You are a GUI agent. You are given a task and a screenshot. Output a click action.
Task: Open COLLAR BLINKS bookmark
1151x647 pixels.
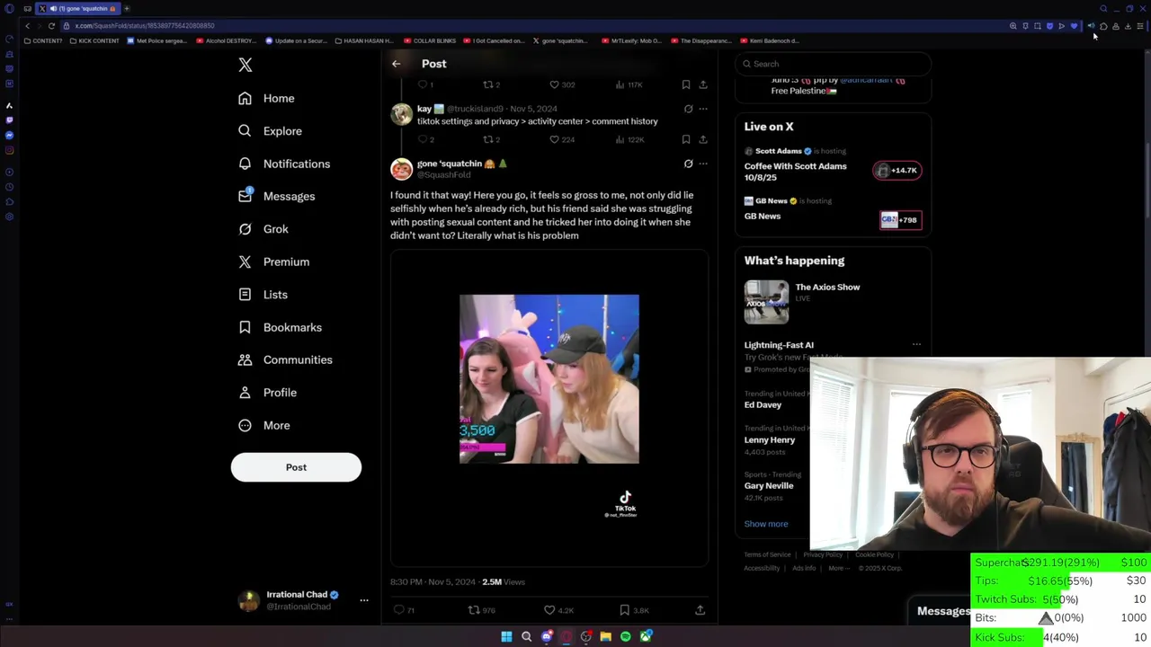pyautogui.click(x=430, y=40)
